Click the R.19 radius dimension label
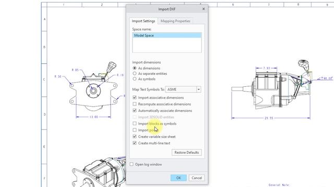This screenshot has height=187, width=334. (x=120, y=75)
